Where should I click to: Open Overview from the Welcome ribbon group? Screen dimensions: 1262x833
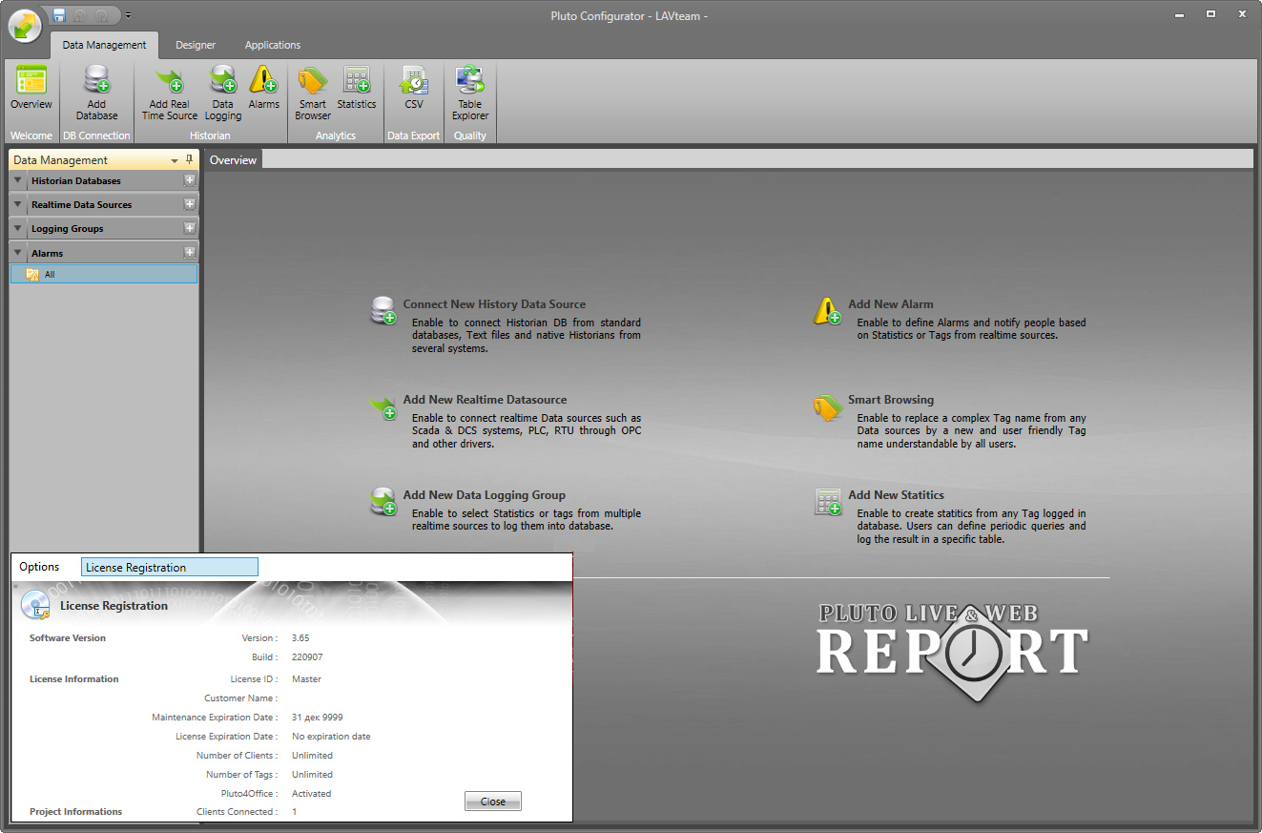pos(31,88)
